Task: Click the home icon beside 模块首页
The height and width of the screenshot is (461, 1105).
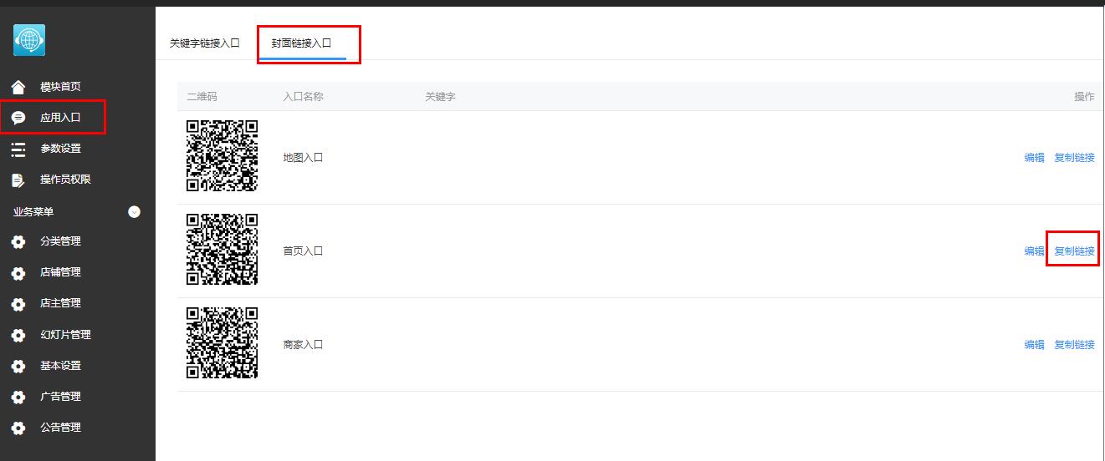Action: pos(18,87)
